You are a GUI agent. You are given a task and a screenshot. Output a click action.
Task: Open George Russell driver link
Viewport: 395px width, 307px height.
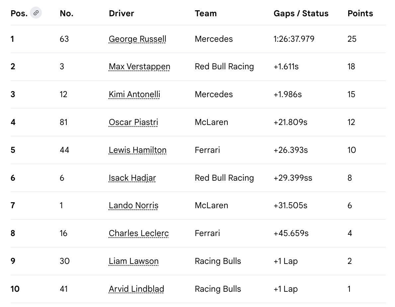click(x=137, y=39)
